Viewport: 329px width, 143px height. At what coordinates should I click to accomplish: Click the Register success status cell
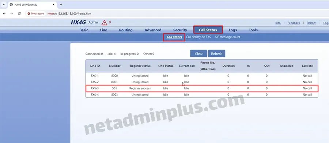tap(140, 88)
